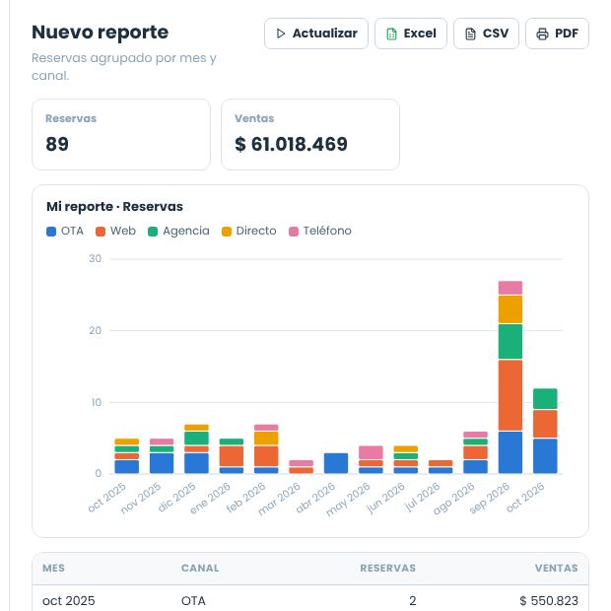Click the oct 2025 table cell
The image size is (611, 611).
tap(69, 600)
